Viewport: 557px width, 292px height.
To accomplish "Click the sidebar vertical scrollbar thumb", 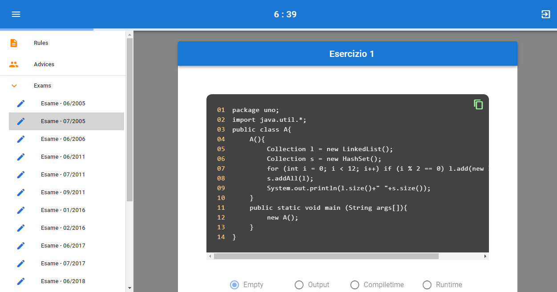I will click(x=129, y=120).
